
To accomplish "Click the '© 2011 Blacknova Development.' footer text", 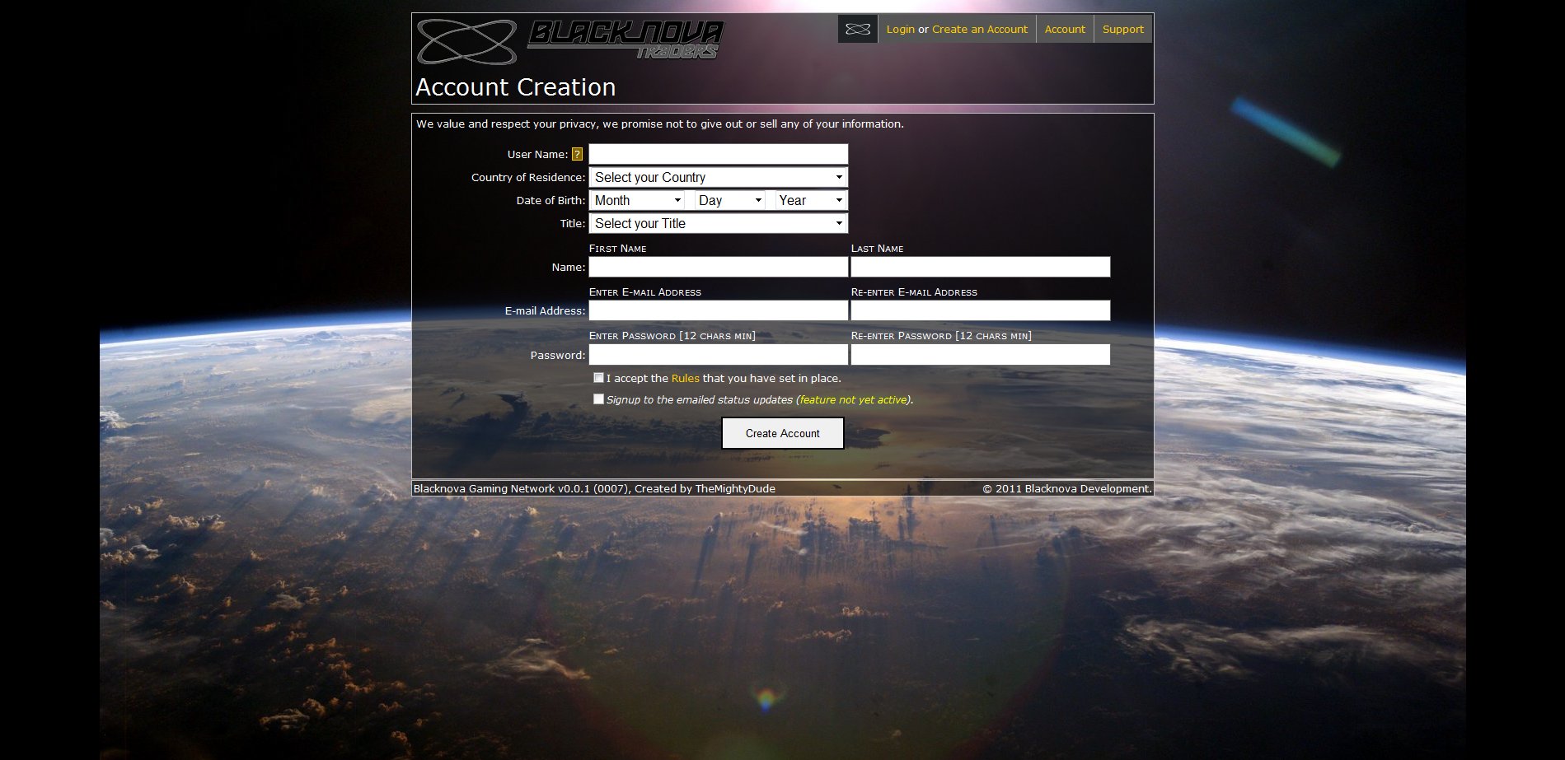I will tap(1067, 488).
